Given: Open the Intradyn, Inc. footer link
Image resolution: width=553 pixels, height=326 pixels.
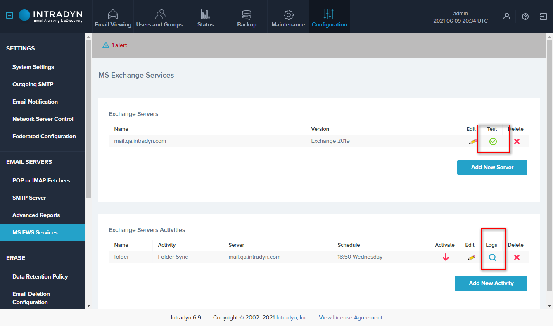Looking at the screenshot, I should [292, 317].
